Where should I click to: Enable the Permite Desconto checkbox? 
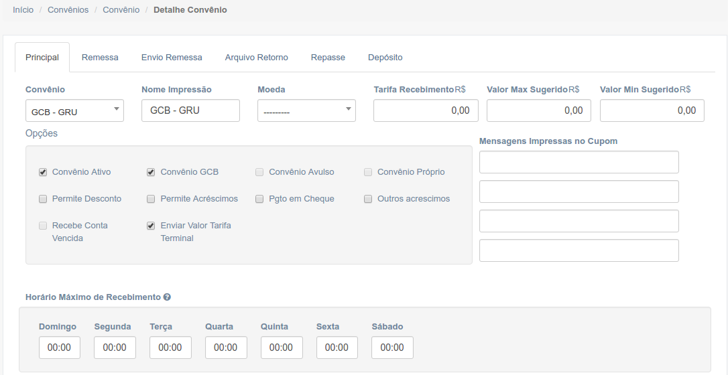(43, 199)
